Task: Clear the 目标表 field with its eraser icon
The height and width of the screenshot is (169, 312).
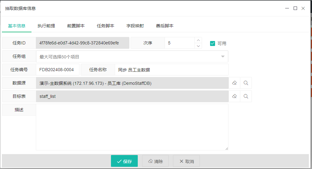Action: (234, 96)
